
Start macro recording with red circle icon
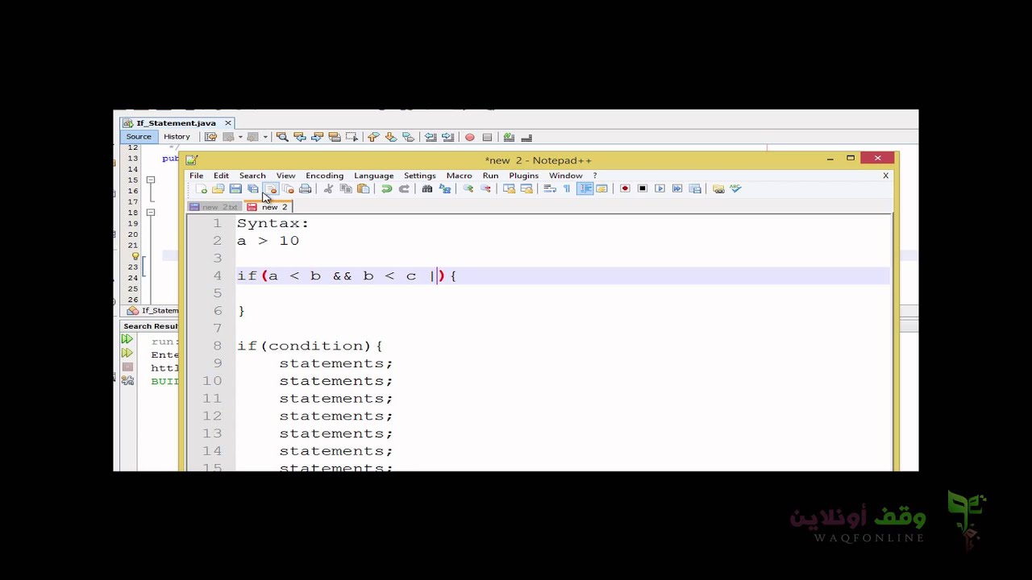click(625, 188)
